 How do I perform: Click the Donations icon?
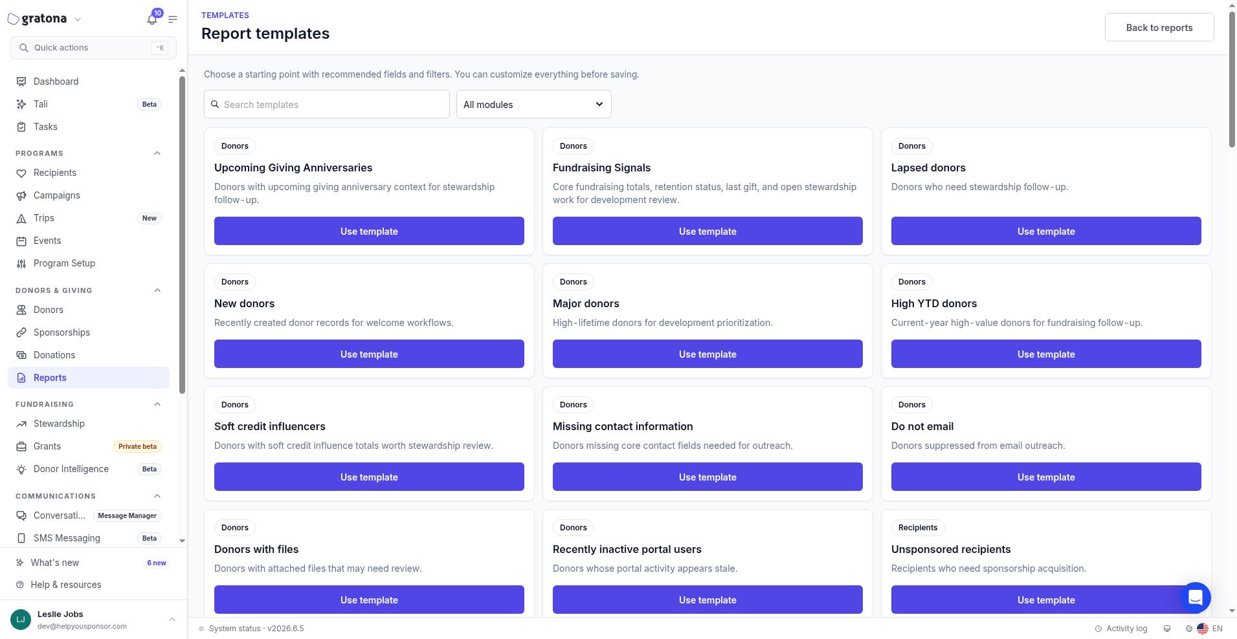21,355
